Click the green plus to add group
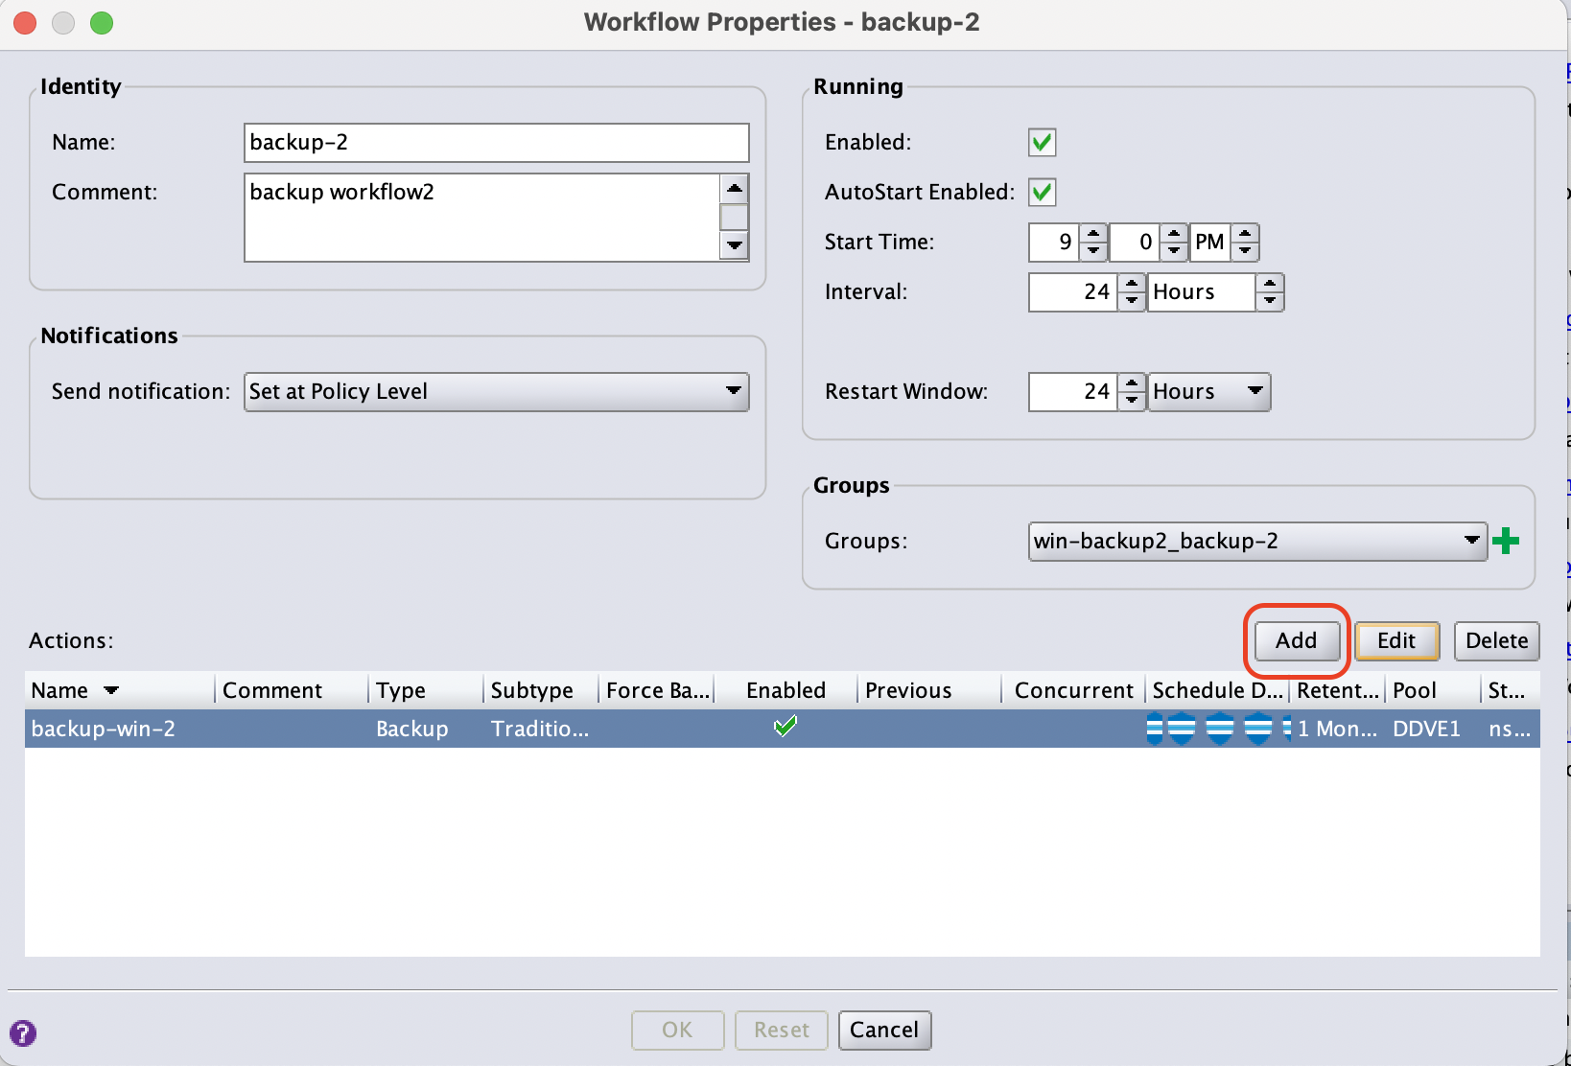Screen dimensions: 1571x1066 click(x=1506, y=541)
